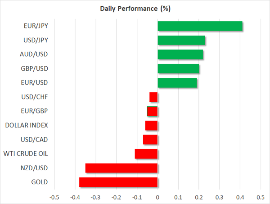Click the EUR/GBP red bar

153,111
